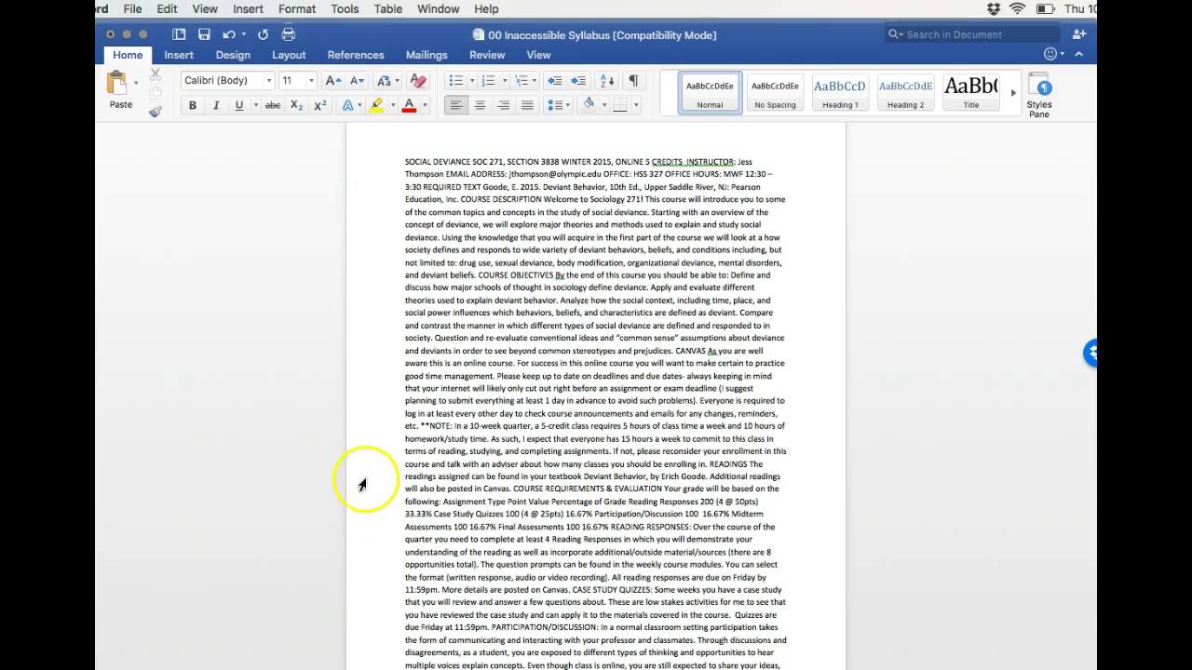Open the Styles Pane
Image resolution: width=1192 pixels, height=670 pixels.
(x=1039, y=95)
